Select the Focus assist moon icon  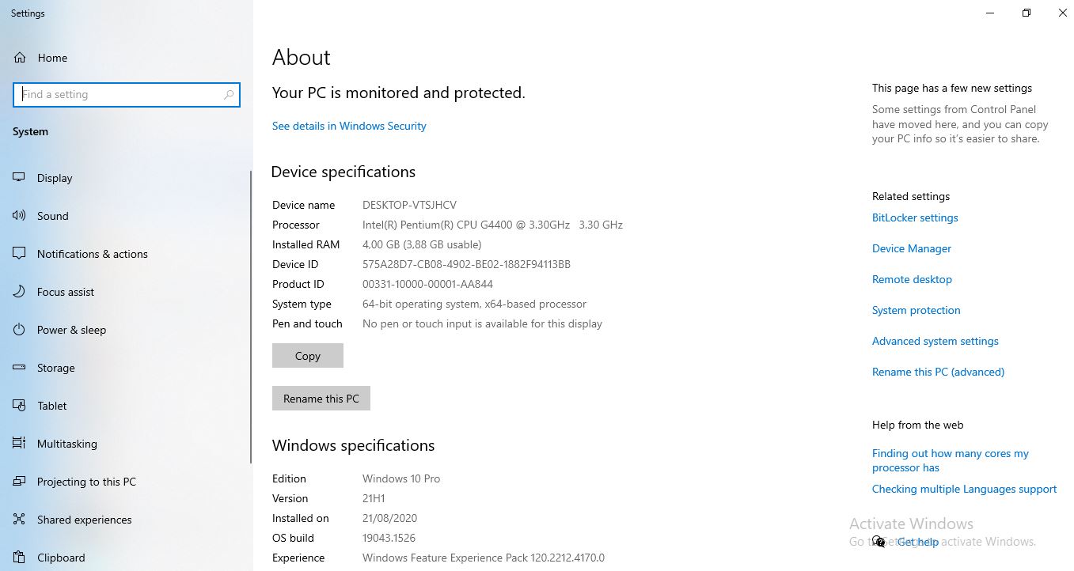tap(20, 292)
